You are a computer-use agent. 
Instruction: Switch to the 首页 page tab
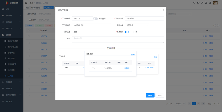click(x=27, y=8)
